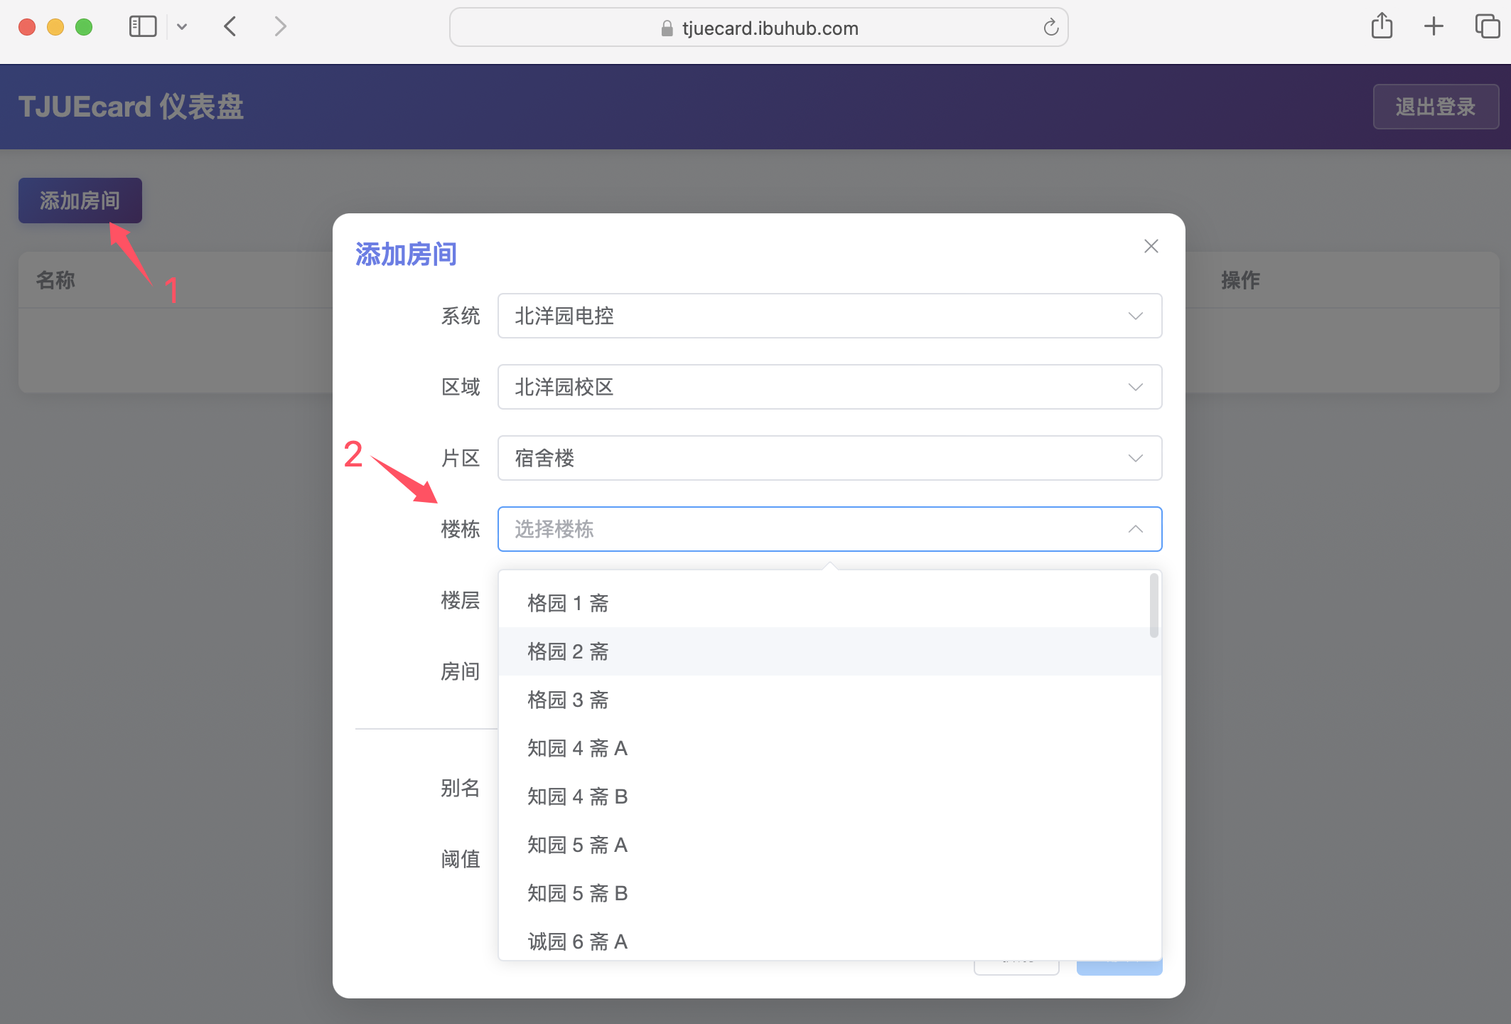Screen dimensions: 1511x1024
Task: Expand the 系统 dropdown (北洋园电控)
Action: 829,316
